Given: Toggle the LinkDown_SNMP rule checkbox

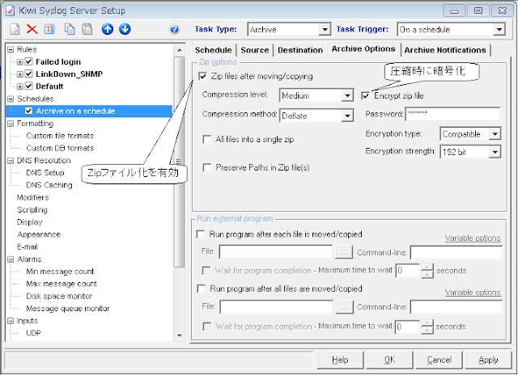Looking at the screenshot, I should tap(29, 74).
